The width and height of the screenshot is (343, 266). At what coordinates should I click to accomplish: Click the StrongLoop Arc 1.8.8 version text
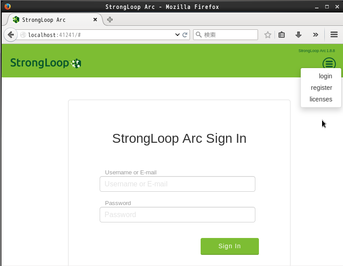(317, 51)
